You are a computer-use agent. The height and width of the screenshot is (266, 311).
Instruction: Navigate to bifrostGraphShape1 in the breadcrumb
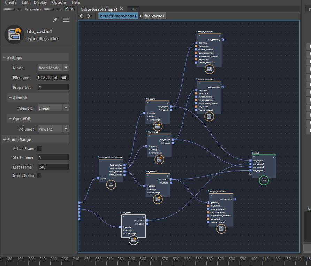click(x=118, y=16)
